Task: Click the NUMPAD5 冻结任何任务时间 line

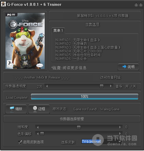Action: coord(78,55)
